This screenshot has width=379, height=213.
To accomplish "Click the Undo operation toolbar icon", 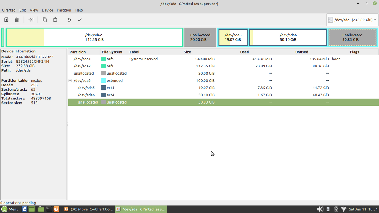I will pos(69,20).
